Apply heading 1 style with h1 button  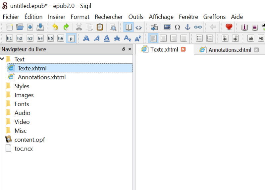click(10, 38)
